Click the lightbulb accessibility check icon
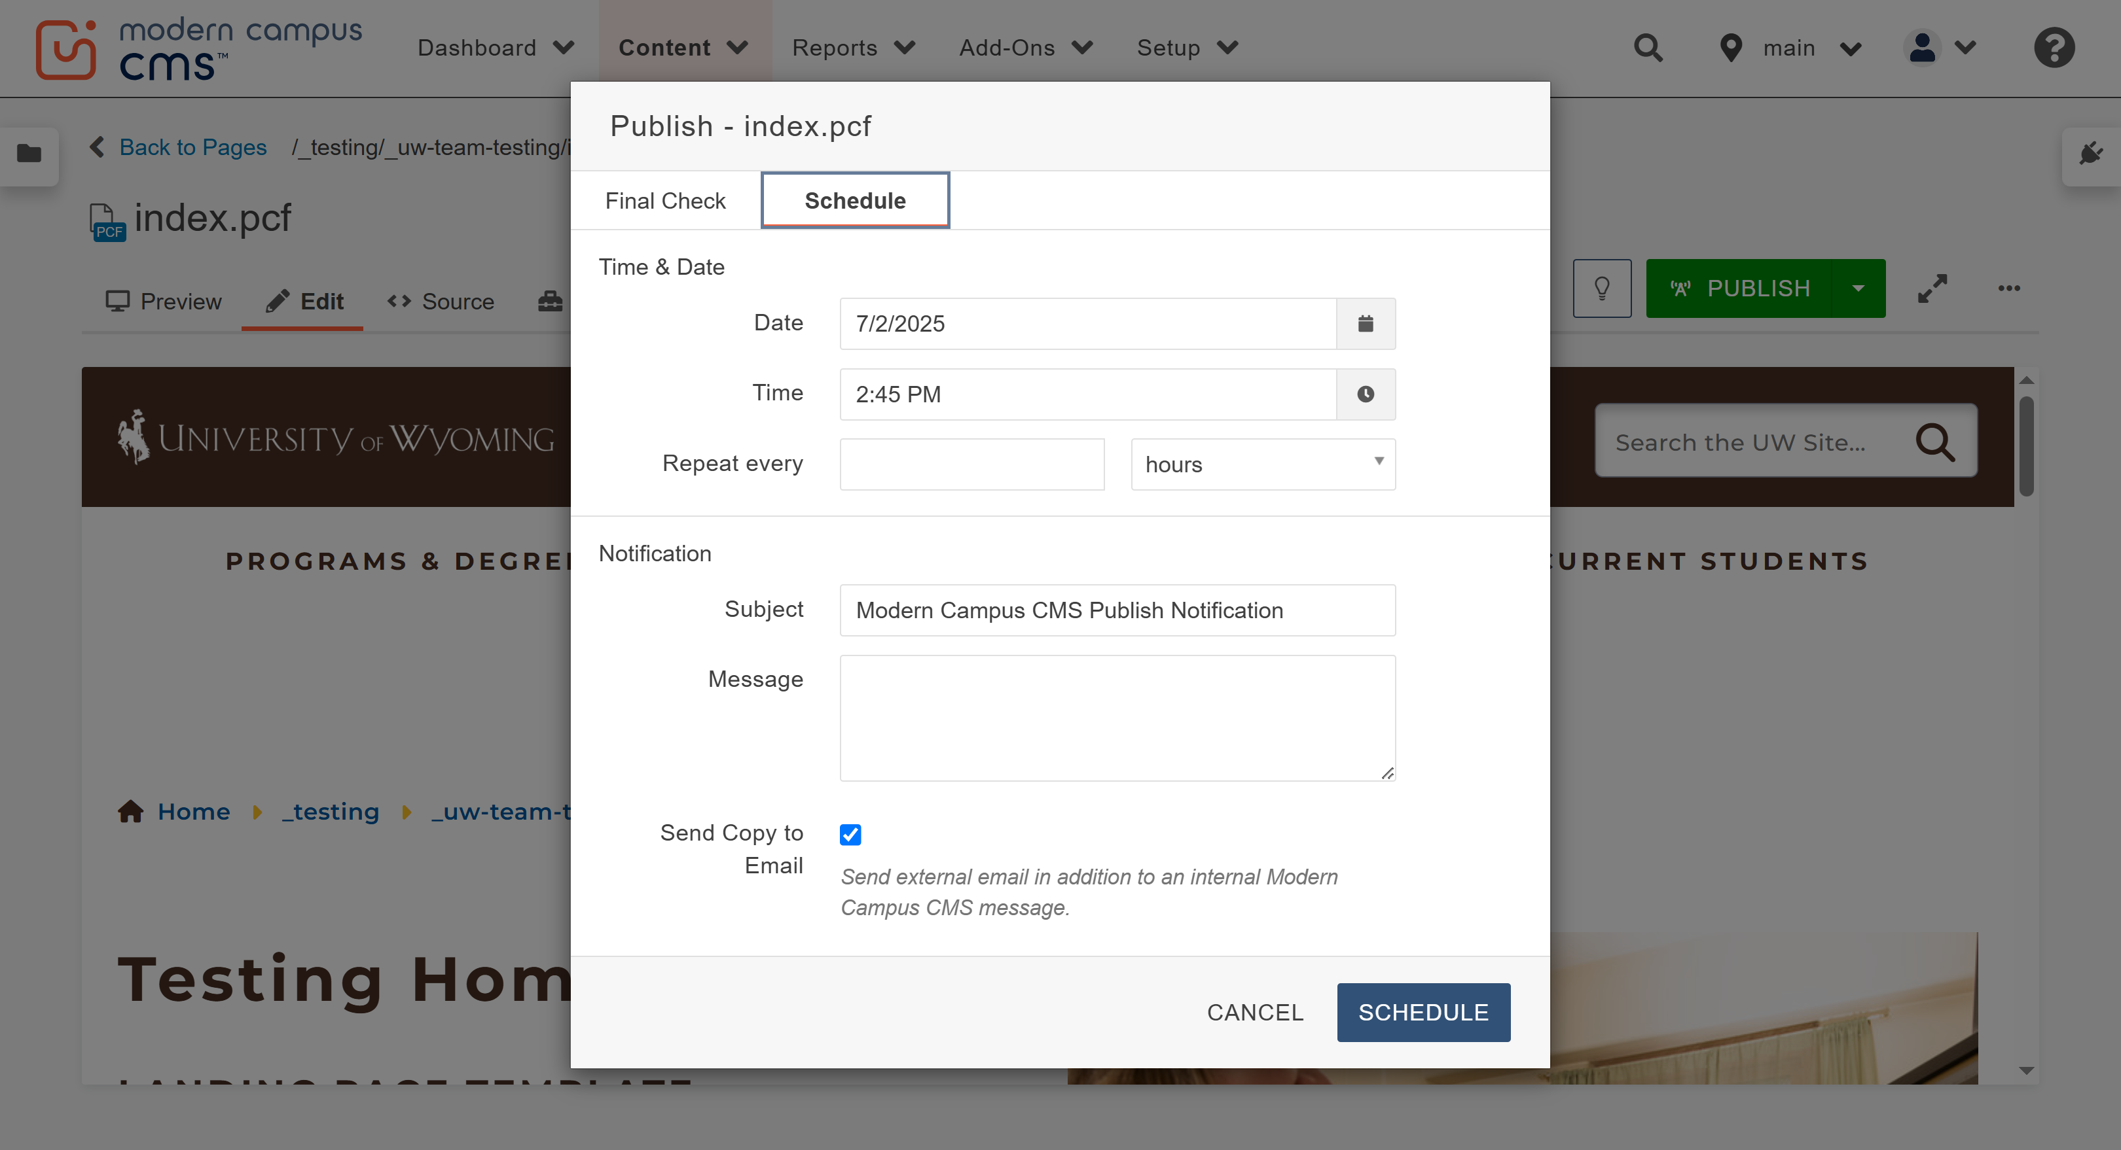 (x=1601, y=288)
